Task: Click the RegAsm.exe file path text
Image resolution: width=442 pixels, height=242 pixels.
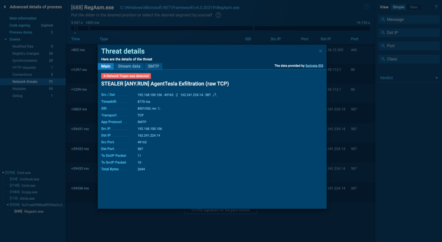Action: tap(180, 8)
